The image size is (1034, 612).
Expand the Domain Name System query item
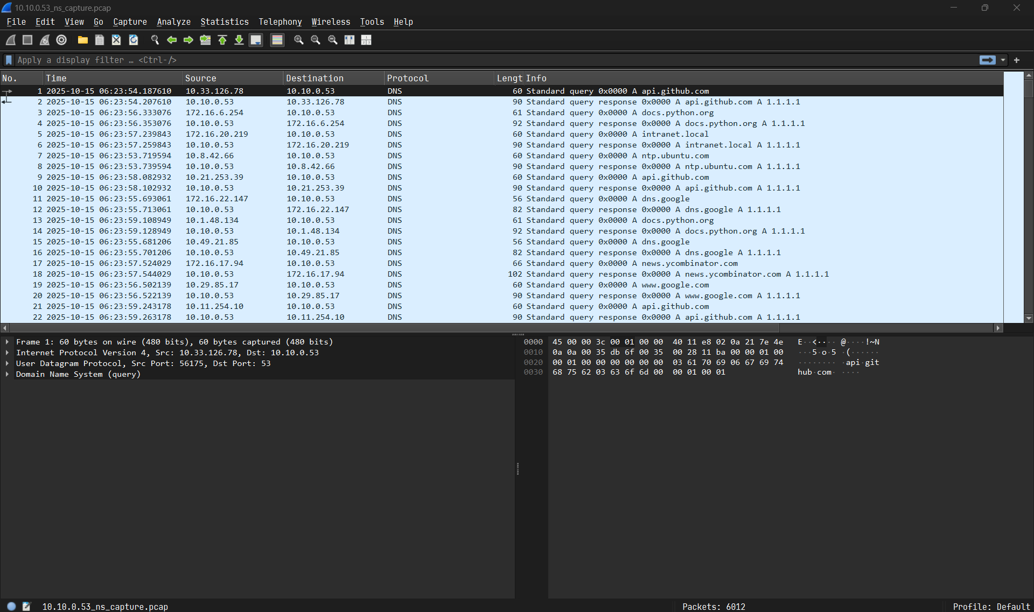(x=7, y=374)
